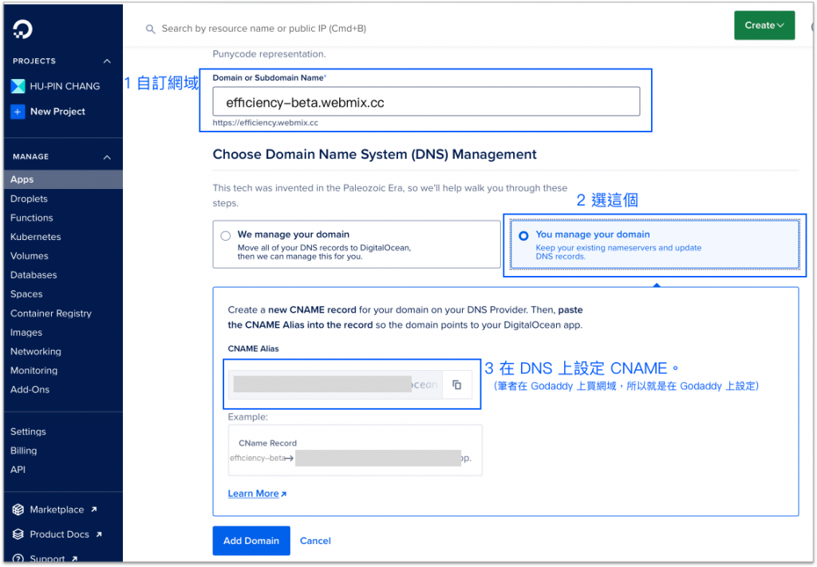
Task: Open Images in the sidebar
Action: (26, 333)
